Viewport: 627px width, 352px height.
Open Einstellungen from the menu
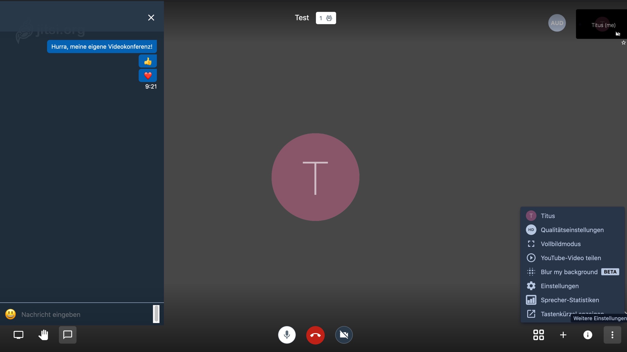click(x=559, y=286)
